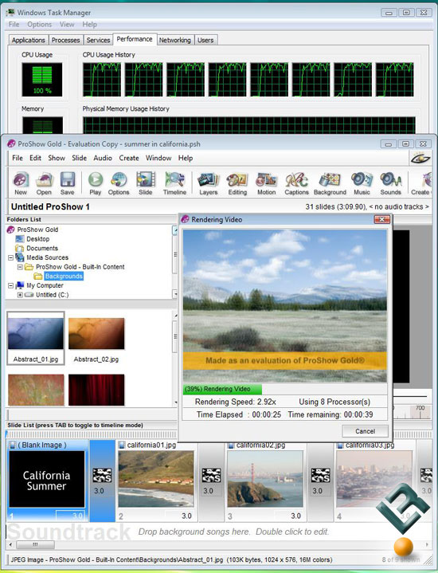Image resolution: width=438 pixels, height=573 pixels.
Task: Collapse the My Computer tree node
Action: pyautogui.click(x=10, y=286)
